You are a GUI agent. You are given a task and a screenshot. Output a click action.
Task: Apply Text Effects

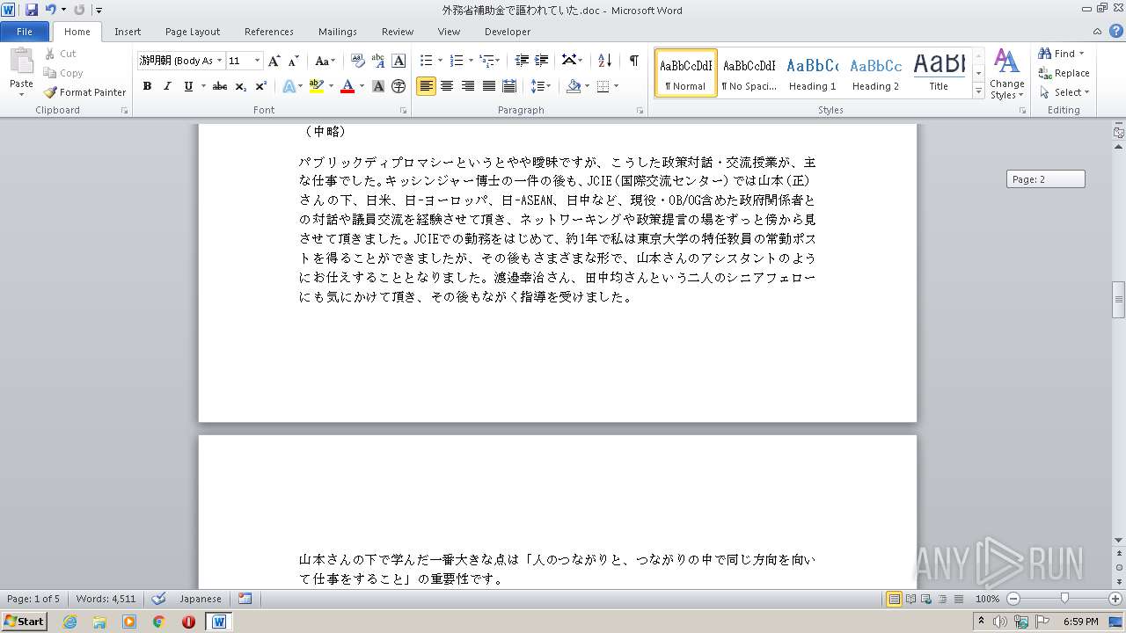click(289, 86)
